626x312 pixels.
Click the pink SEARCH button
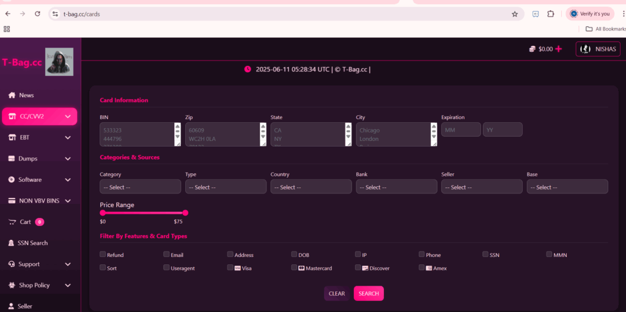tap(369, 293)
